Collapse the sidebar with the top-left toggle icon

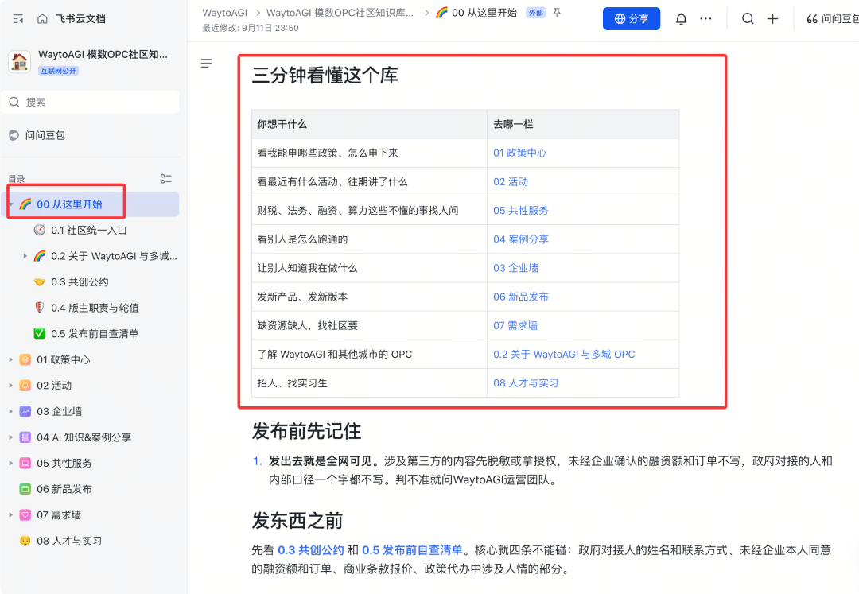18,19
